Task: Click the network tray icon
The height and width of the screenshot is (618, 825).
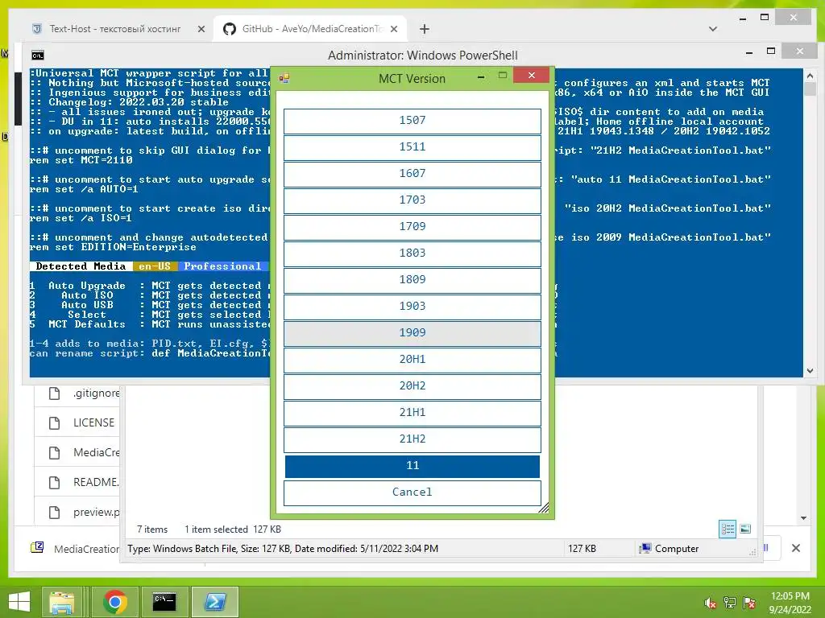Action: pos(730,604)
